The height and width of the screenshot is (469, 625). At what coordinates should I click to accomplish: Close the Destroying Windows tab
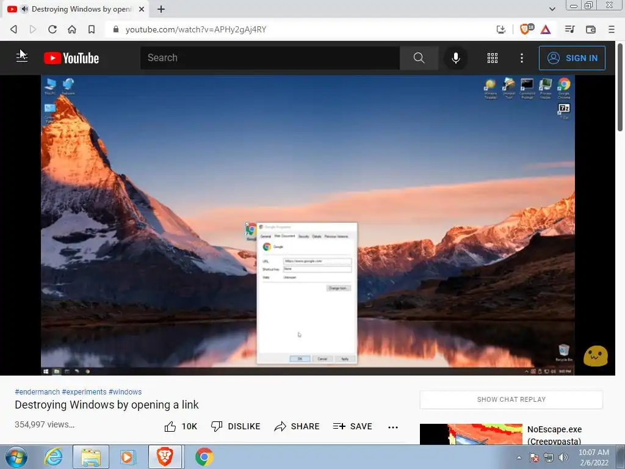pos(141,9)
